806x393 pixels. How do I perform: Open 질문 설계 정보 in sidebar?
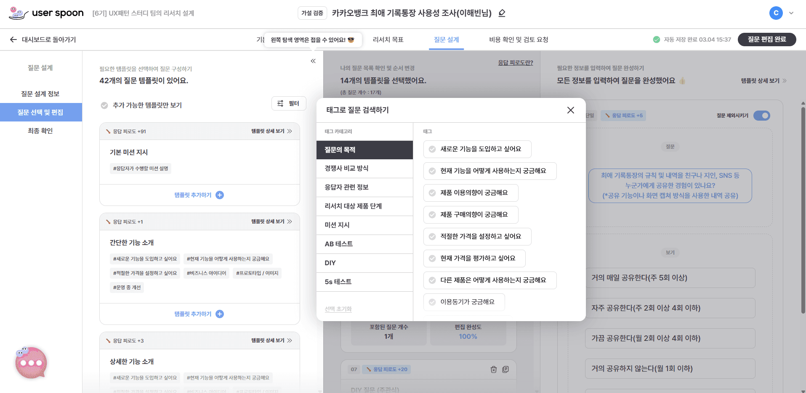40,94
